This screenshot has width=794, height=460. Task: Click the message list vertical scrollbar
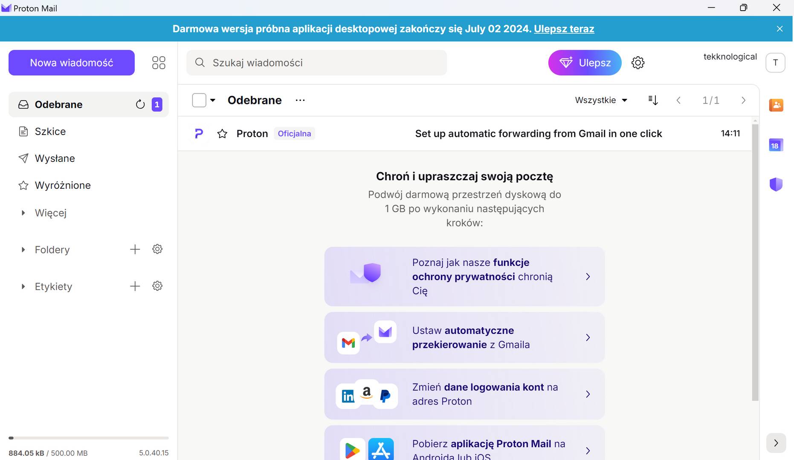[755, 262]
